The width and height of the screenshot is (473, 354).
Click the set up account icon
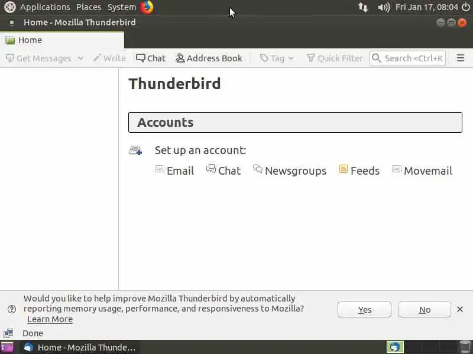pyautogui.click(x=136, y=150)
